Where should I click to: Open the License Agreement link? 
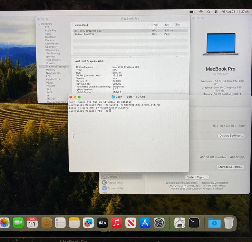tap(215, 186)
